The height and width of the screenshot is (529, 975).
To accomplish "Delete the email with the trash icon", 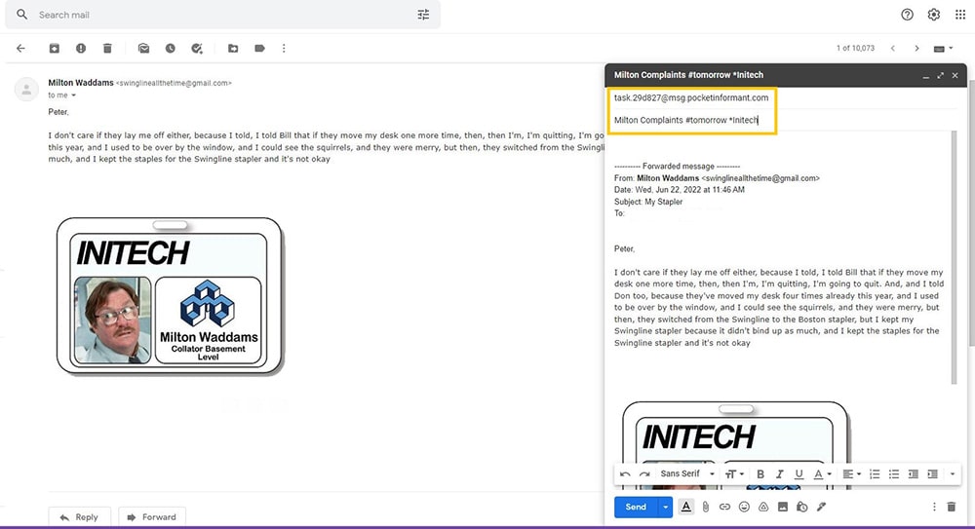I will [x=107, y=48].
